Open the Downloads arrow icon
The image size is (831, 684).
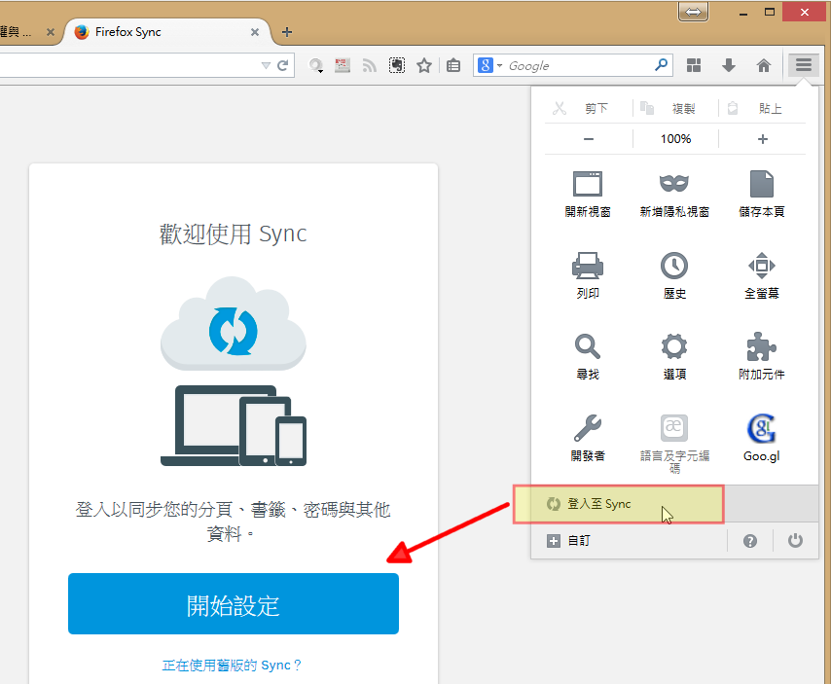729,65
